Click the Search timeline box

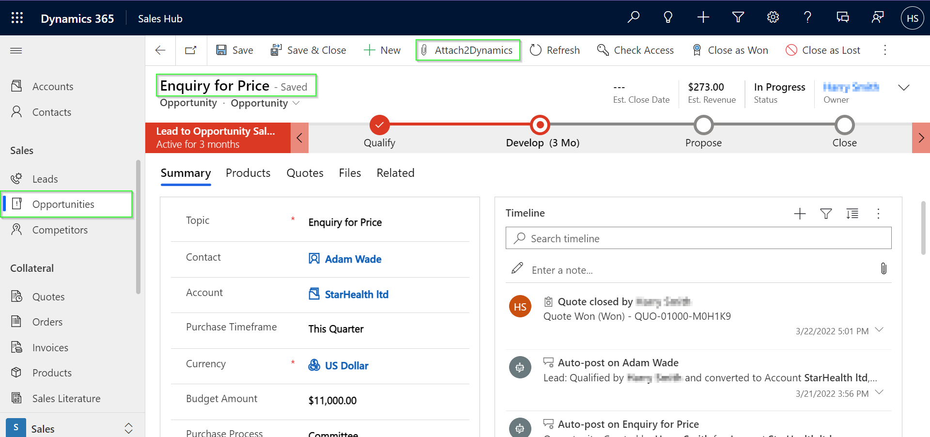pos(698,238)
